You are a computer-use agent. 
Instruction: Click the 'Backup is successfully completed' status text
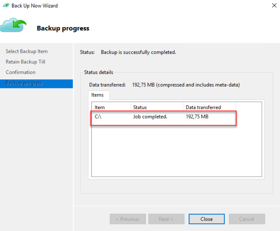(x=138, y=52)
